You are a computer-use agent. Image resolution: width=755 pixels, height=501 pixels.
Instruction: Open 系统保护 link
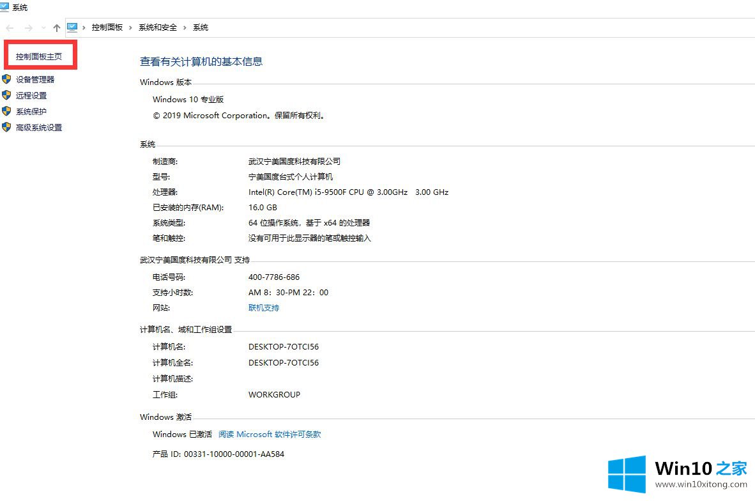click(31, 111)
